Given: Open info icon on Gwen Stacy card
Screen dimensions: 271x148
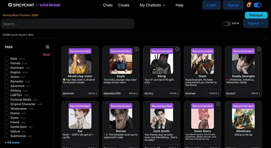Looking at the screenshot, I should [218, 104].
